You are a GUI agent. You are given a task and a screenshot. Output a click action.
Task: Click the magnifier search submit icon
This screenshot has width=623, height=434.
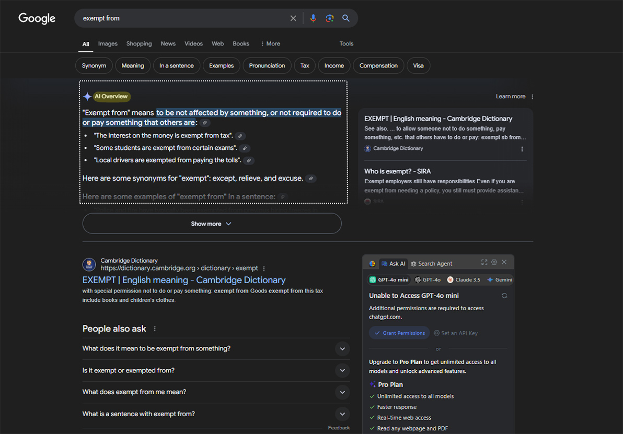[345, 18]
